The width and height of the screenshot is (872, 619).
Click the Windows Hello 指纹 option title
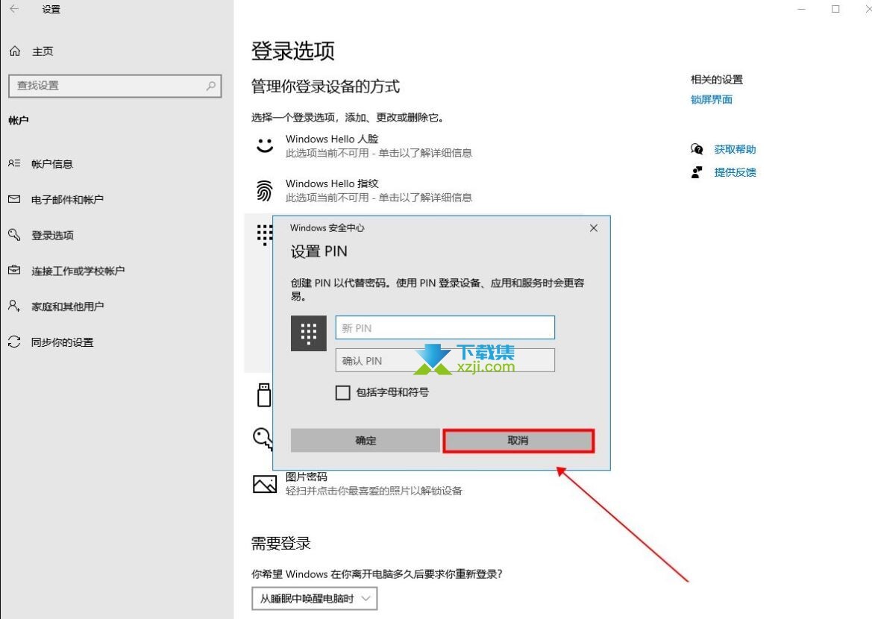point(332,183)
